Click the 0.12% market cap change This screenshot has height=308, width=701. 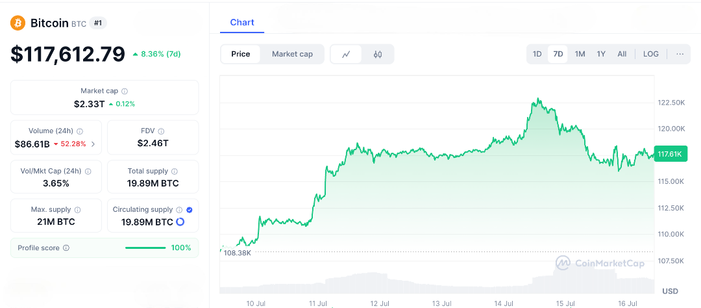(122, 104)
